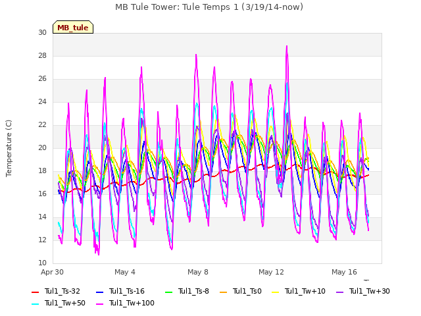Select the Tul1_Ts-16 legend label
Screen dimensions: 421x316
coord(127,291)
